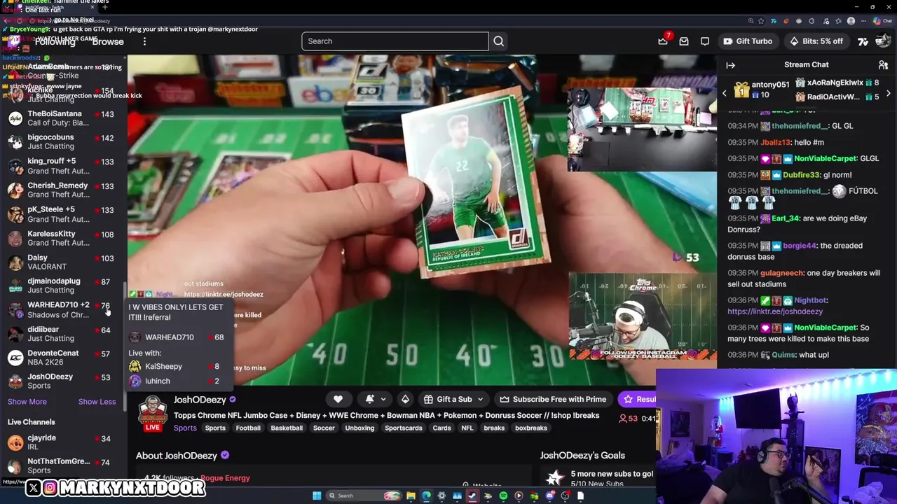Image resolution: width=897 pixels, height=504 pixels.
Task: Select the Sportscards tag
Action: (404, 428)
